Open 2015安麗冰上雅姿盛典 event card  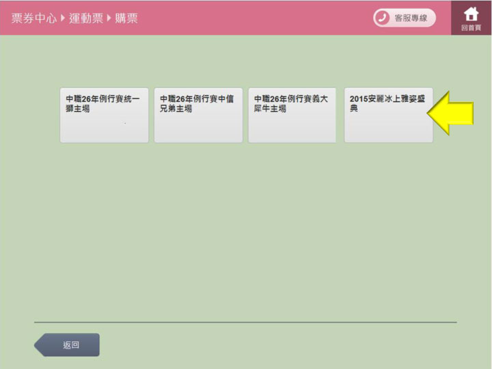pyautogui.click(x=388, y=115)
